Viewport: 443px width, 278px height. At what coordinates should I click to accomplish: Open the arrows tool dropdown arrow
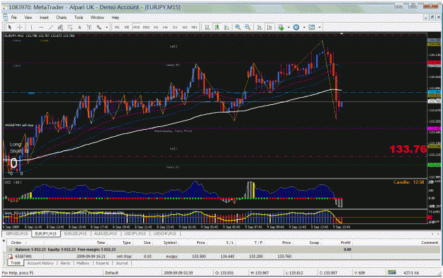tap(106, 27)
